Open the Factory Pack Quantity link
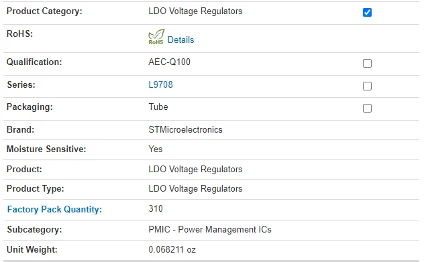 pyautogui.click(x=54, y=209)
